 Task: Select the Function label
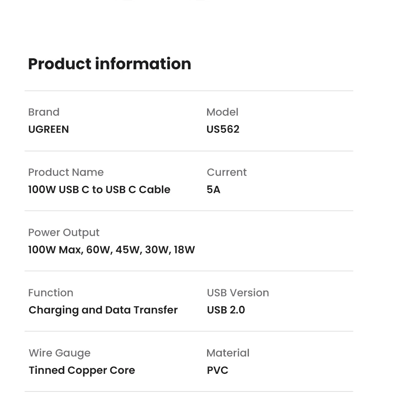(51, 293)
